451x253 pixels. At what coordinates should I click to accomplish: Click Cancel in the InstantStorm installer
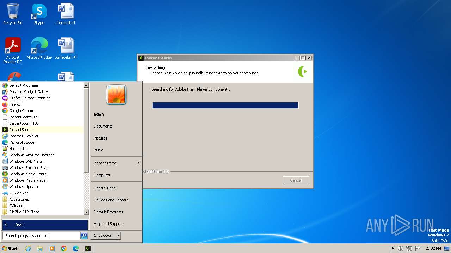(x=296, y=180)
